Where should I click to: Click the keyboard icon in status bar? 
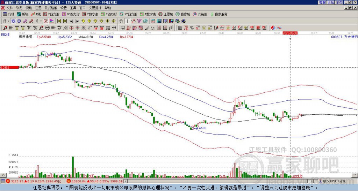pos(3,181)
